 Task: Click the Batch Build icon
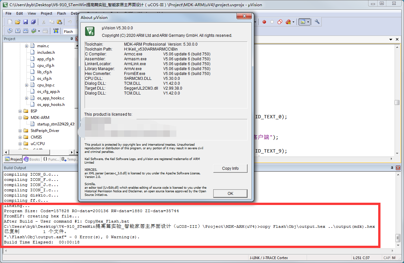[x=33, y=31]
